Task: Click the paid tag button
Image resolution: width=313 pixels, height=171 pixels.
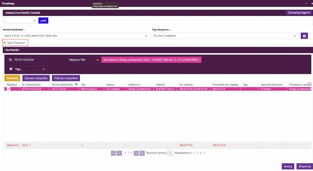Action: point(43,20)
